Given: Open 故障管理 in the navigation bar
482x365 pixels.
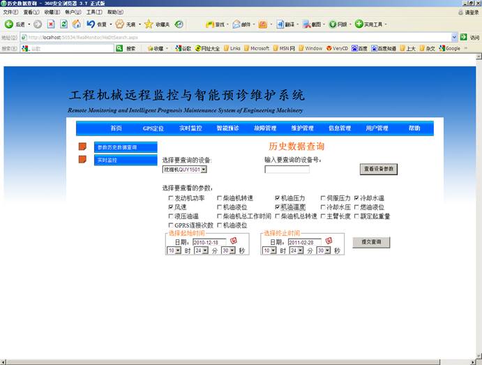Looking at the screenshot, I should 264,128.
